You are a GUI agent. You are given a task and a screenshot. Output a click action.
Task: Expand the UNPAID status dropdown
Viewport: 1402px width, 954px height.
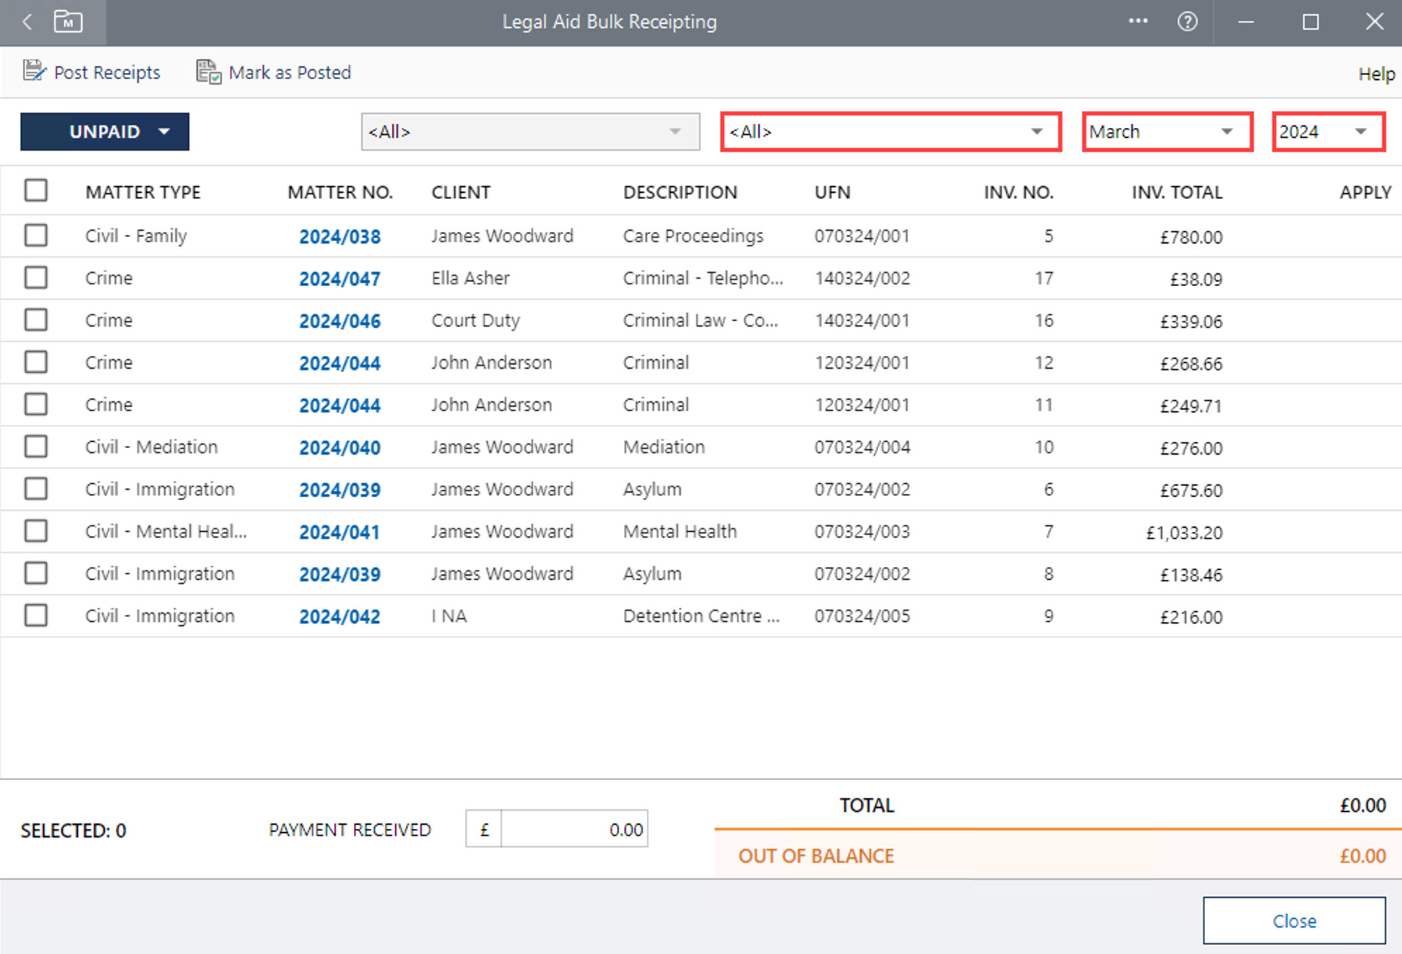pos(105,131)
